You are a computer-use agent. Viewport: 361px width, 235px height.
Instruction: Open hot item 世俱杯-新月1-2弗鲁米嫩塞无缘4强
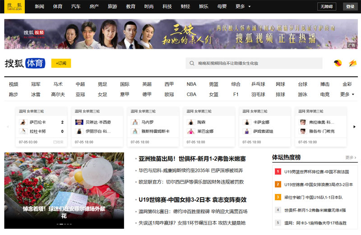pos(315,210)
